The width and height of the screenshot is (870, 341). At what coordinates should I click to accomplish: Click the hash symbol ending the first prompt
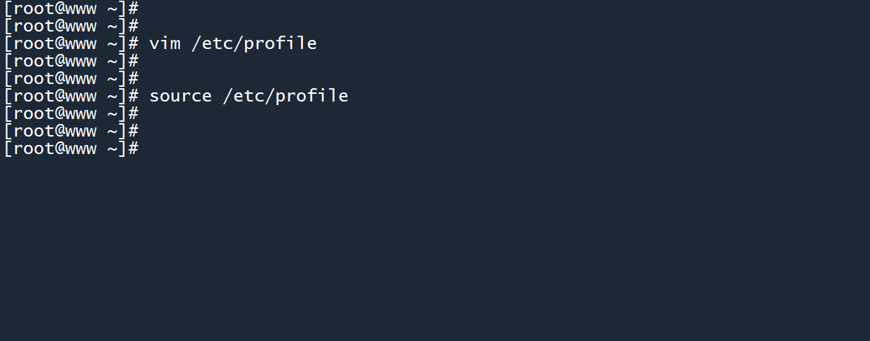coord(133,8)
